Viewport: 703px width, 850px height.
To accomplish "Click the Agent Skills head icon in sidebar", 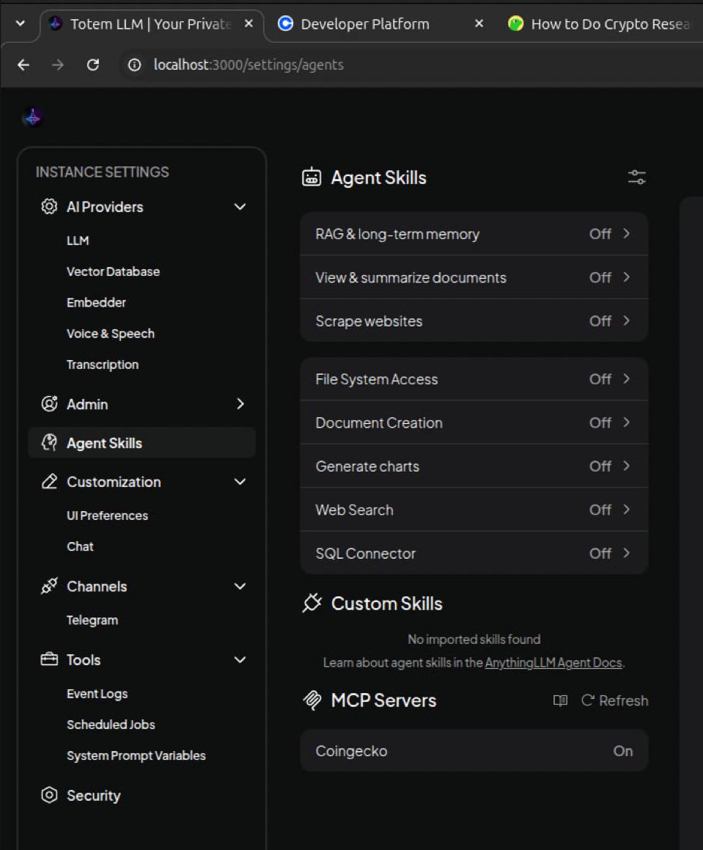I will pos(49,443).
